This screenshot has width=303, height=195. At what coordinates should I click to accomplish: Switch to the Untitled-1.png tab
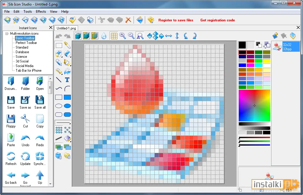(x=66, y=28)
